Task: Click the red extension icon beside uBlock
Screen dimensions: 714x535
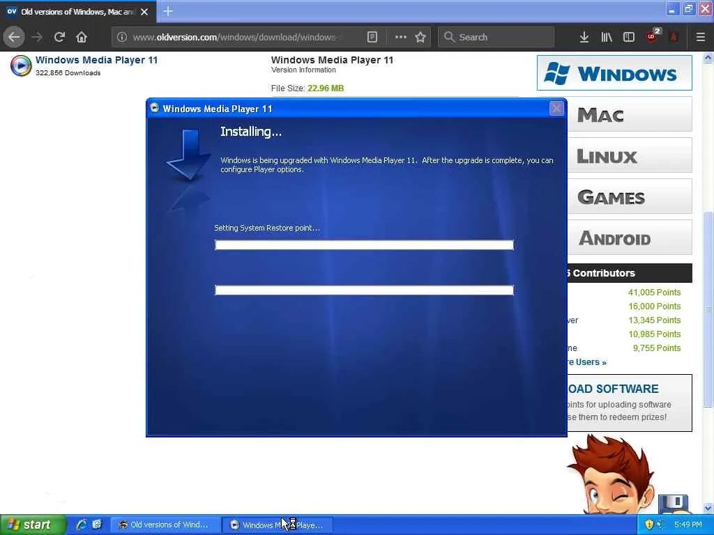Action: coord(674,37)
